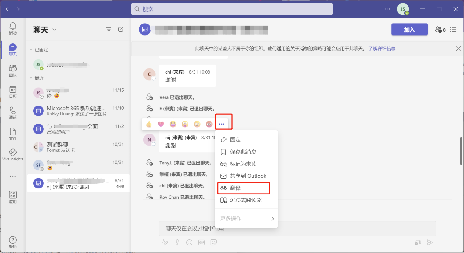Image resolution: width=464 pixels, height=253 pixels.
Task: Open the Activity (活动) bell icon
Action: [x=13, y=28]
